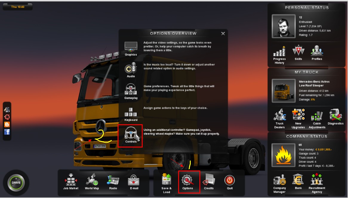Click the Thu 10:40 clock display
Viewport: 348px width, 198px height.
pyautogui.click(x=18, y=7)
